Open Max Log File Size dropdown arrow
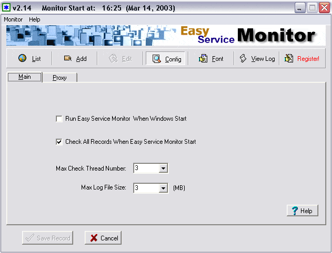 [x=163, y=188]
